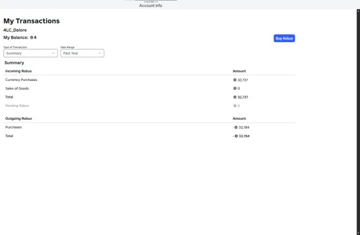360x235 pixels.
Task: Click the Purchases amount 33,784
Action: pyautogui.click(x=244, y=128)
